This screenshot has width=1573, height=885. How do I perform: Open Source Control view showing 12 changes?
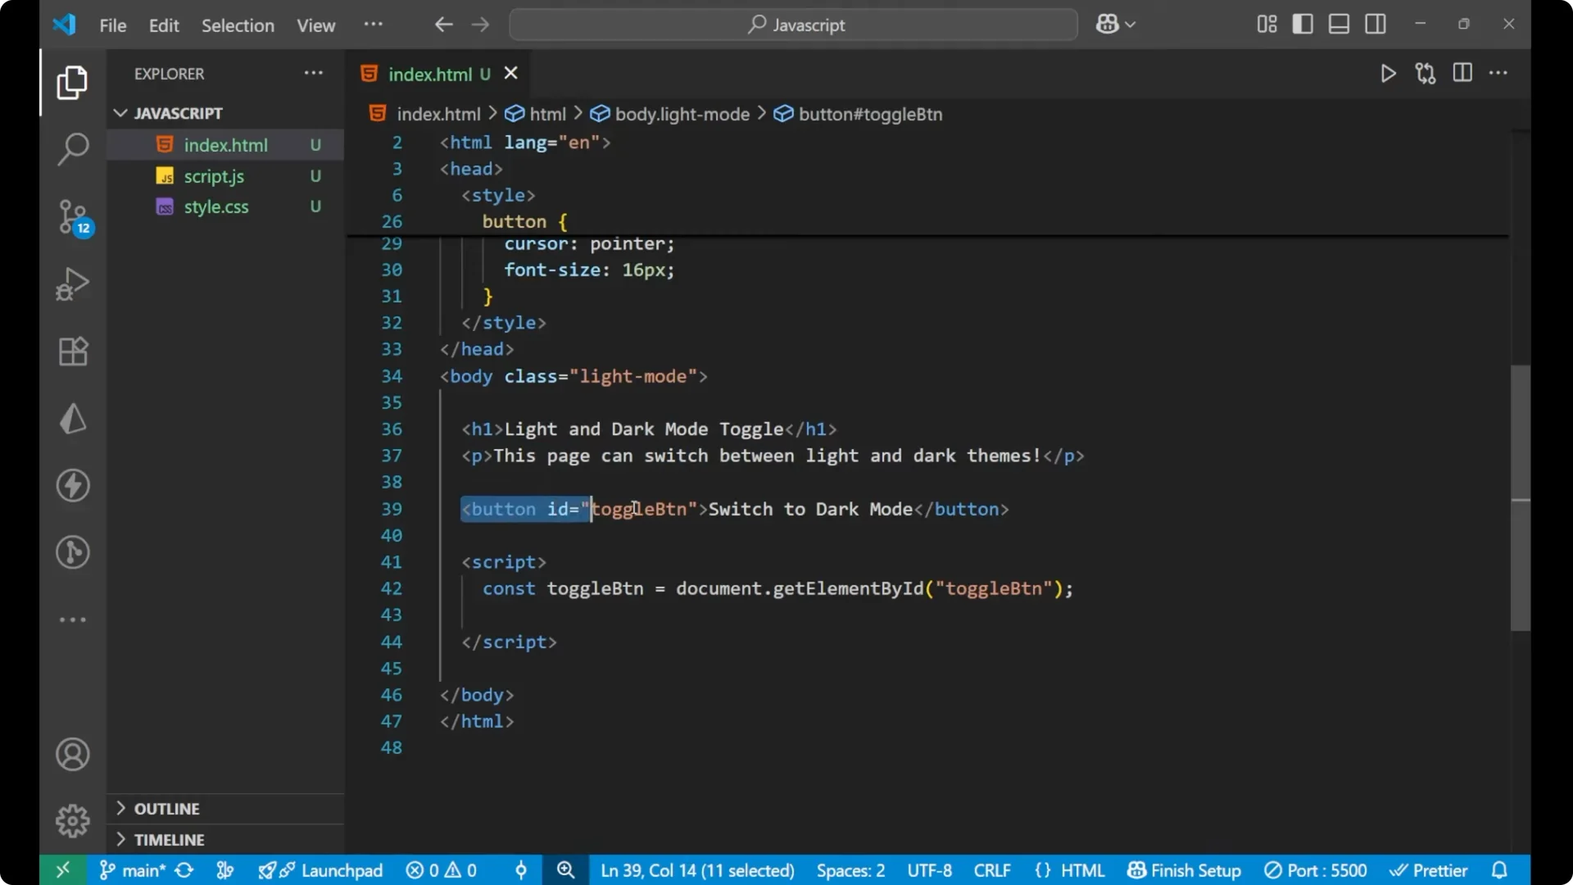click(73, 217)
